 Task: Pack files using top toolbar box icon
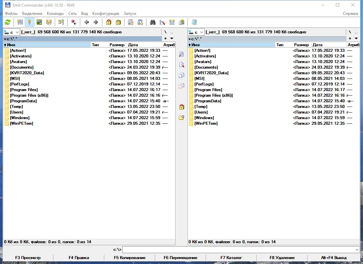point(109,22)
